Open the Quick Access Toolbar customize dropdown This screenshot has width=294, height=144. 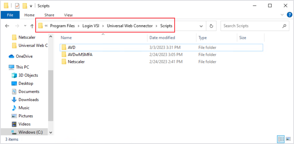pyautogui.click(x=31, y=6)
